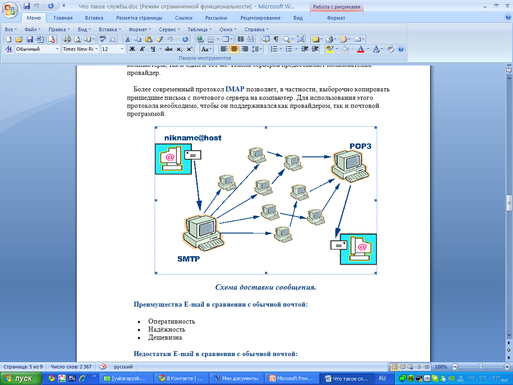Click the Office round button
Image resolution: width=513 pixels, height=385 pixels.
tap(10, 9)
